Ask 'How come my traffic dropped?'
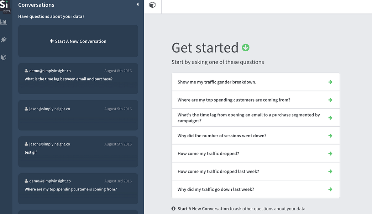Image resolution: width=372 pixels, height=214 pixels. pyautogui.click(x=256, y=153)
